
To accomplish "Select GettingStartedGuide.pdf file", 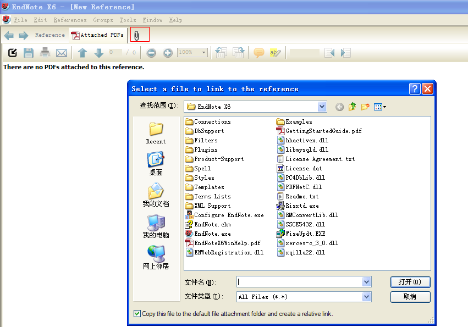I will 319,131.
